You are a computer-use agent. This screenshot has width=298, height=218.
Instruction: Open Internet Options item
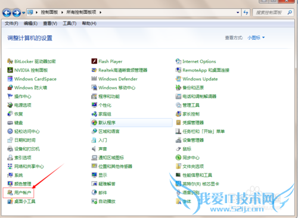(x=195, y=61)
